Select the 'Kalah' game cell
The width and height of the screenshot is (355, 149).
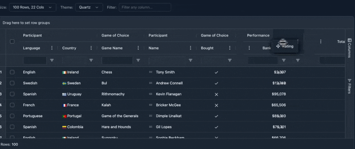(106, 105)
